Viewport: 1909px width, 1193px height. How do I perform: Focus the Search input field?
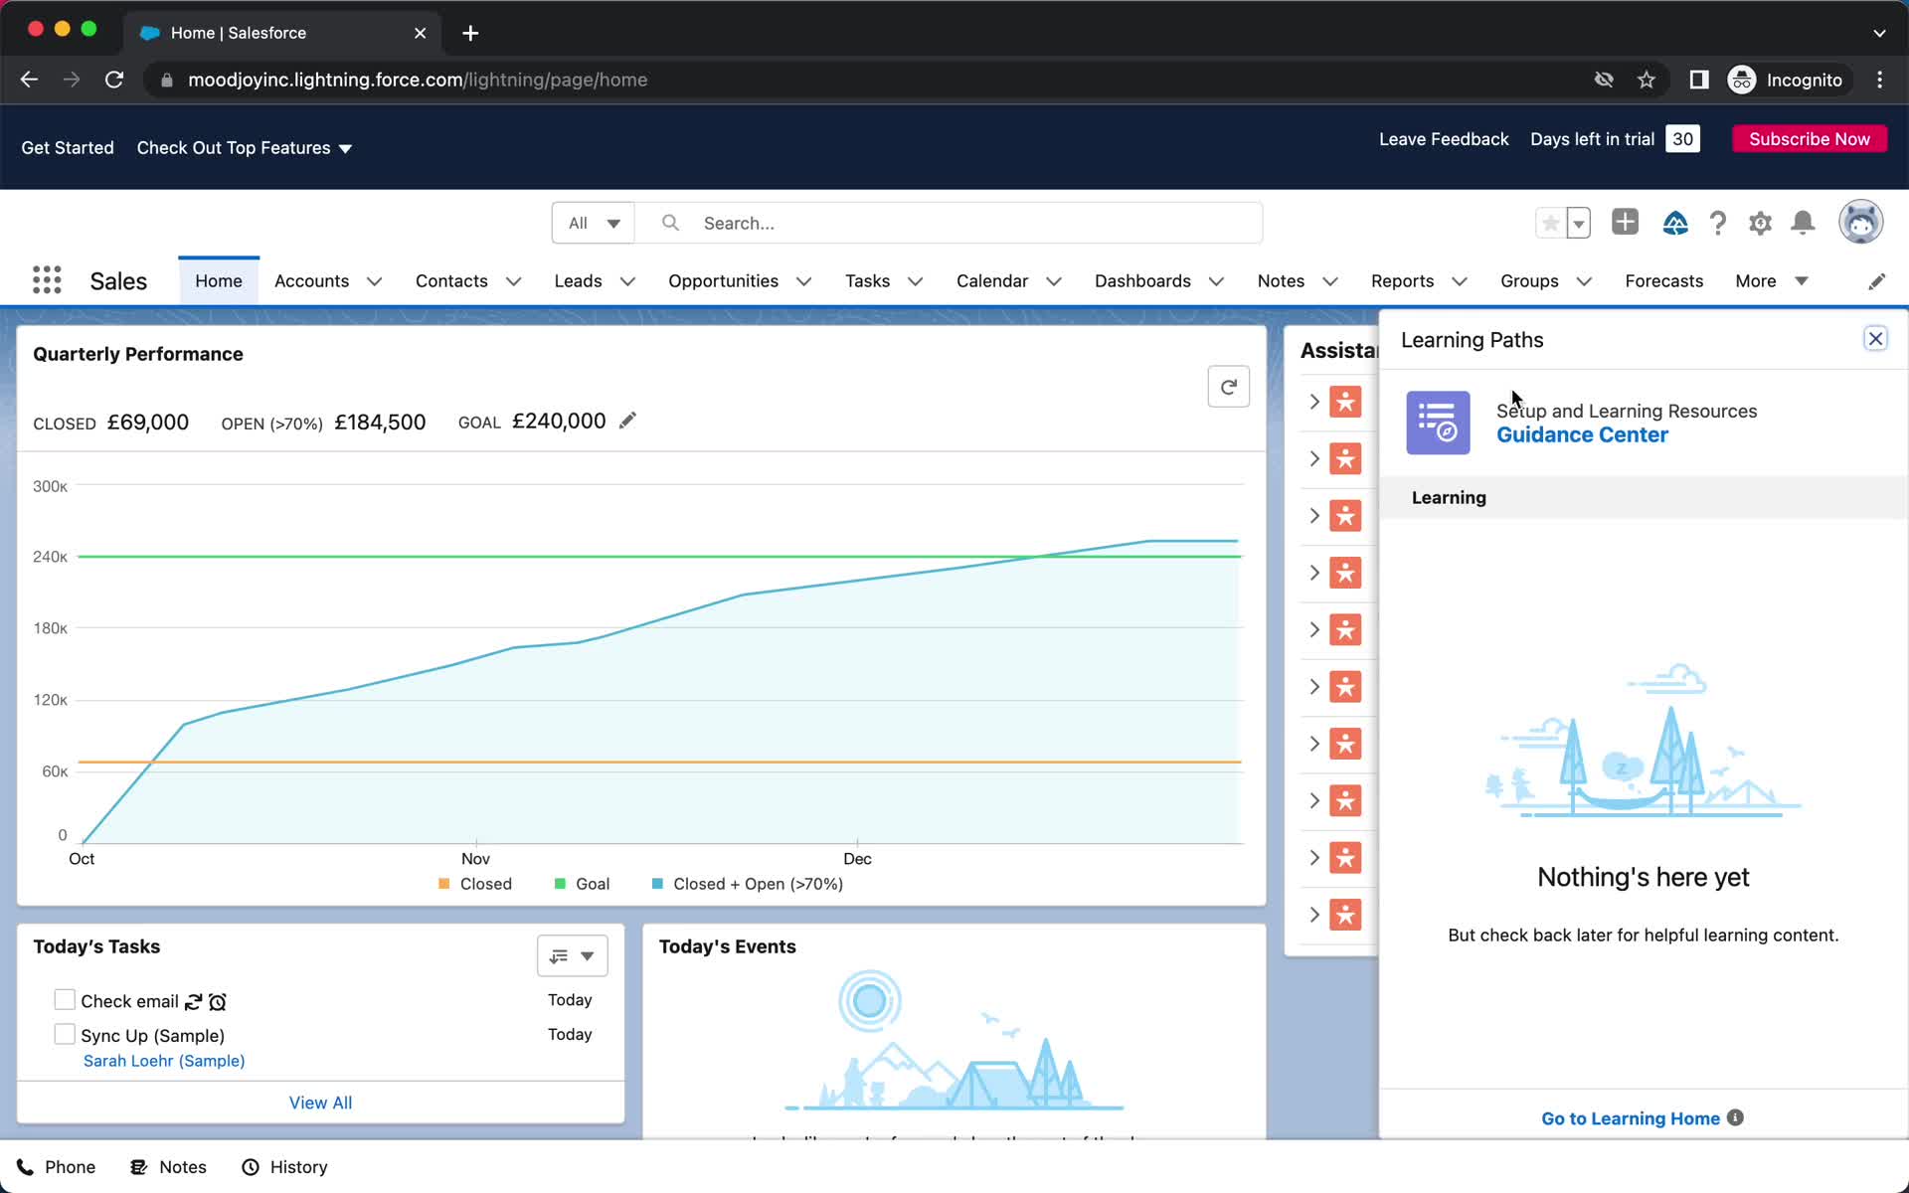point(950,223)
